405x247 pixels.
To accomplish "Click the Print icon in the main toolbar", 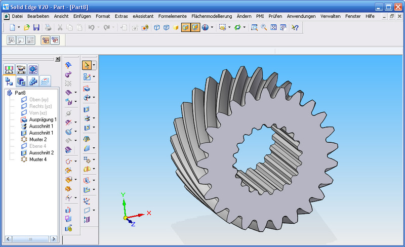I will click(x=47, y=27).
